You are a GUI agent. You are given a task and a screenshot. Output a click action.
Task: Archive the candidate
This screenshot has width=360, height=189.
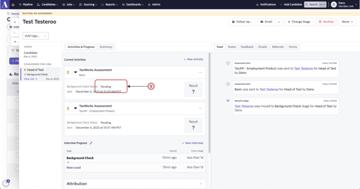pos(326,22)
